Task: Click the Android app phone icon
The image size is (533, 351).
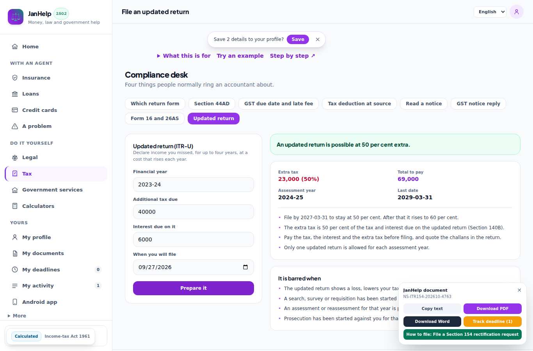Action: tap(15, 302)
